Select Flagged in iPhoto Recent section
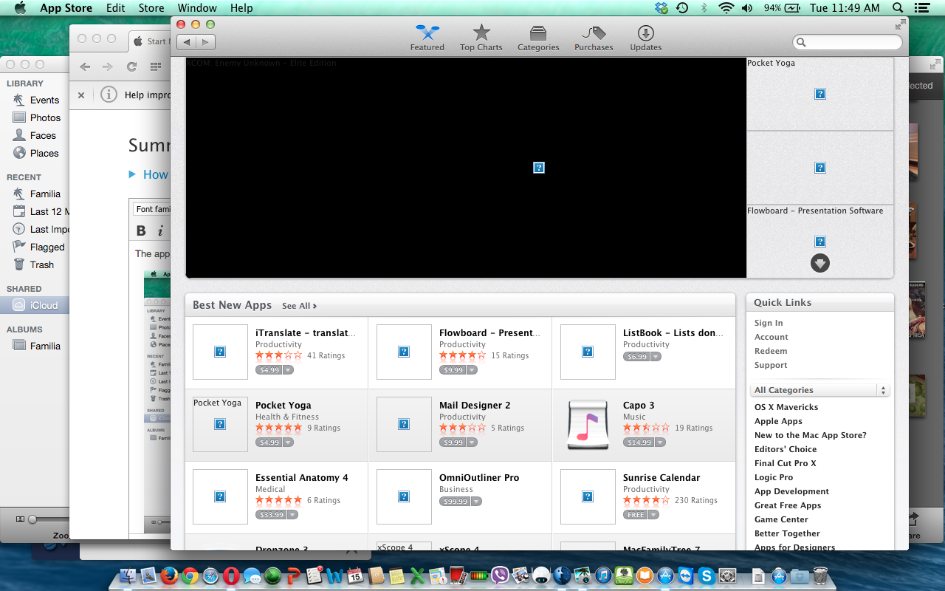 (x=38, y=247)
